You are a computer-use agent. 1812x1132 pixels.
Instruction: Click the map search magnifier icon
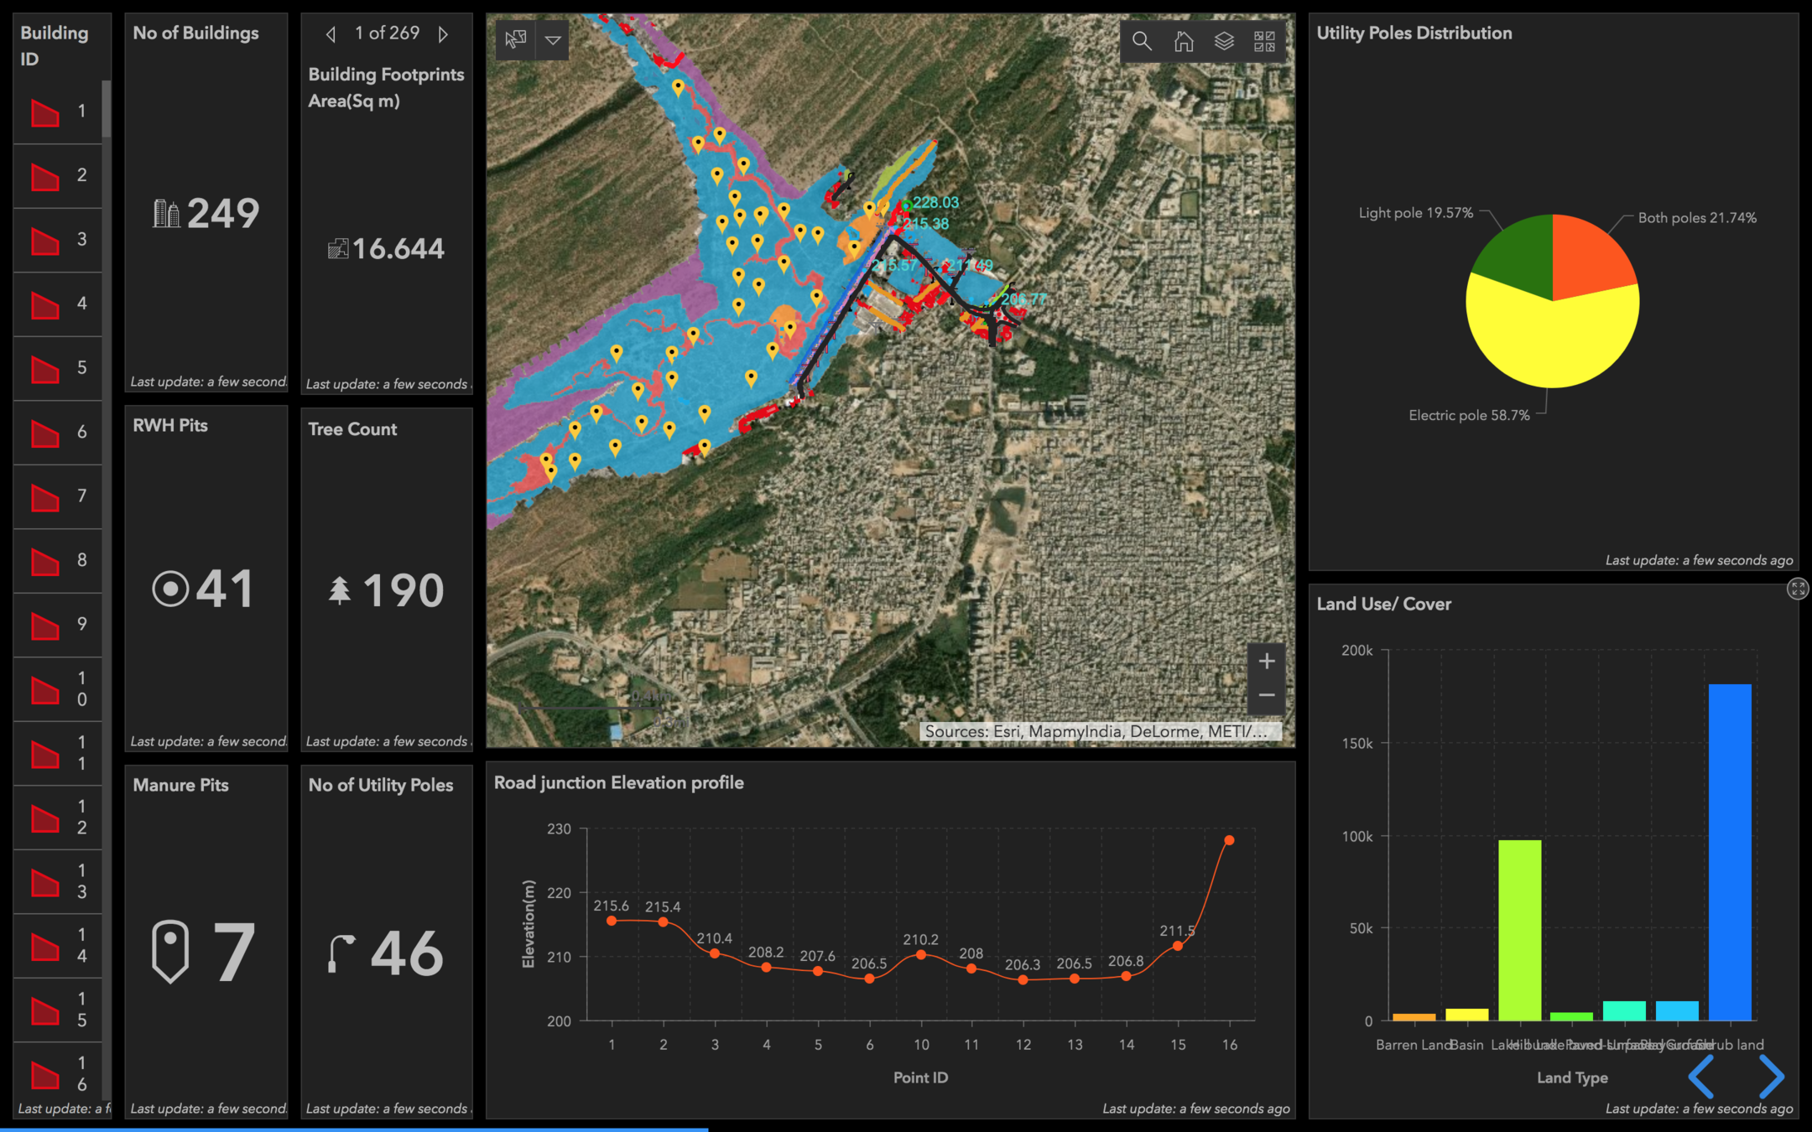coord(1141,41)
